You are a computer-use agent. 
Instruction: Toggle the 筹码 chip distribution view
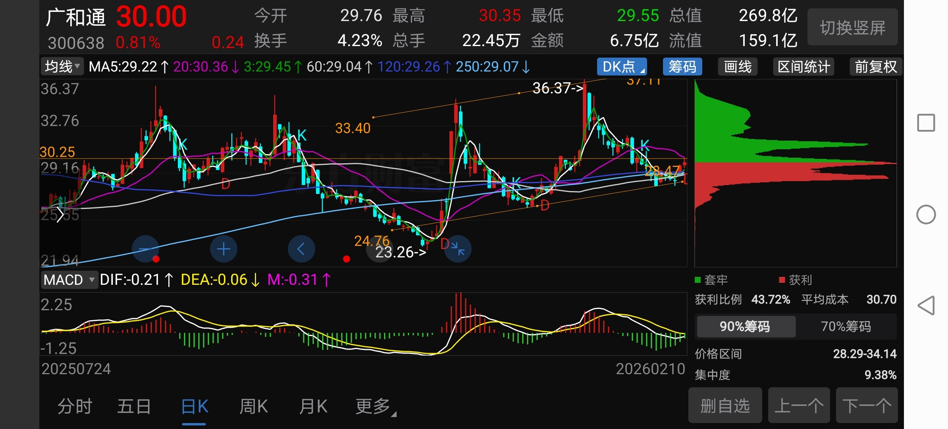click(x=682, y=67)
